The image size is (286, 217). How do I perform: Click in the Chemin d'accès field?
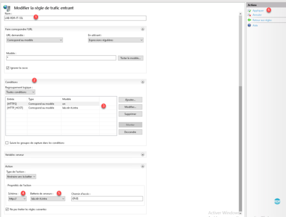point(107,199)
